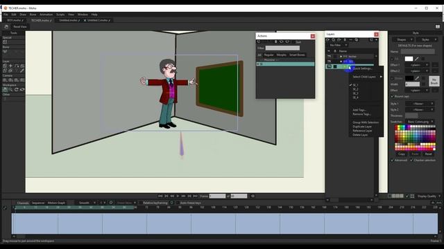Click the Delete Action trash icon
Screen dimensions: 444x249
click(x=275, y=41)
